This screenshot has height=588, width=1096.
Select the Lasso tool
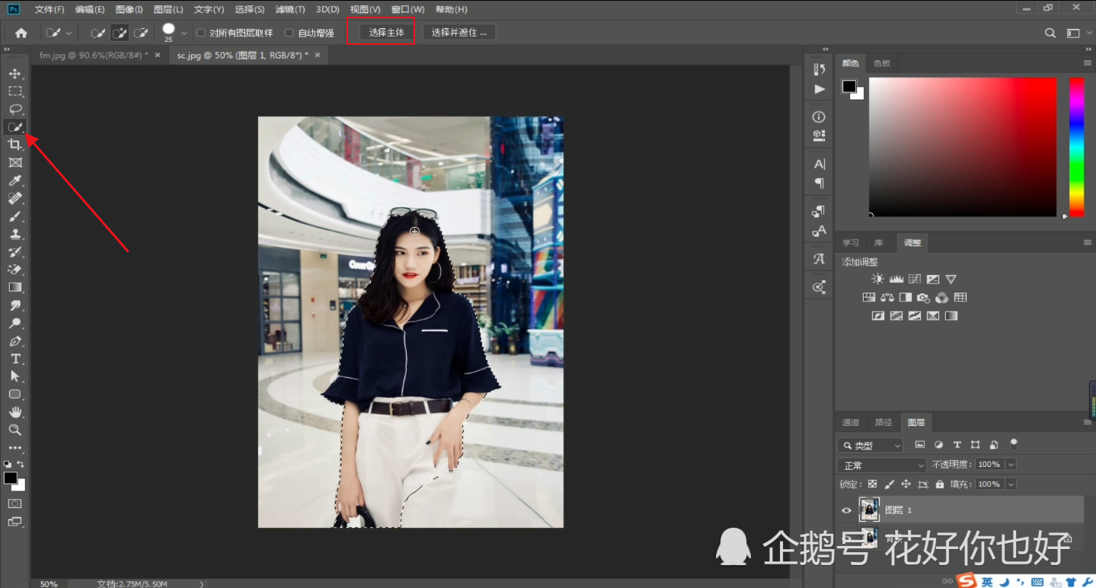coord(14,109)
